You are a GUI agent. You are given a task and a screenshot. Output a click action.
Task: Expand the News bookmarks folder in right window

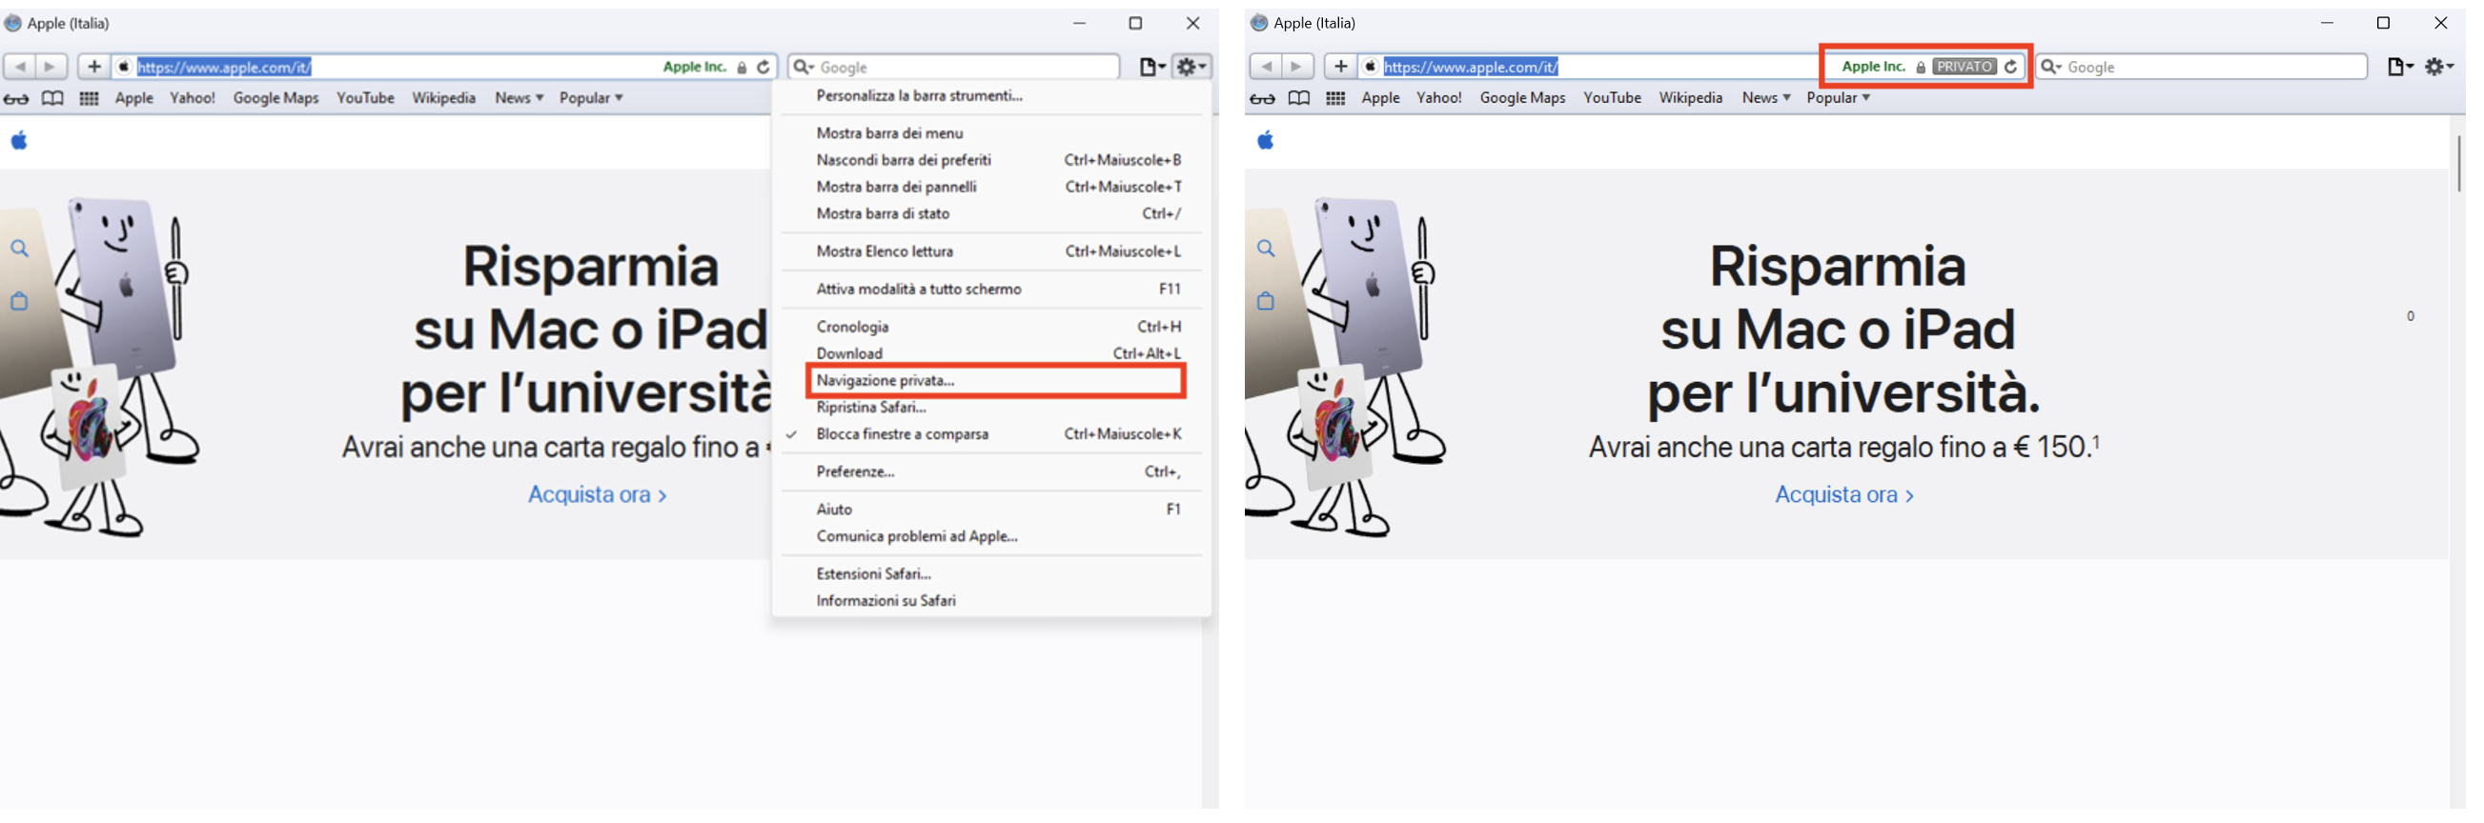pos(1765,98)
